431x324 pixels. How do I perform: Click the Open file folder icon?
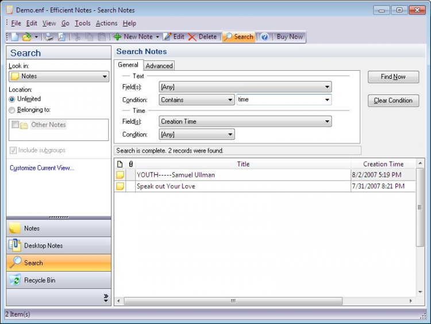click(27, 37)
